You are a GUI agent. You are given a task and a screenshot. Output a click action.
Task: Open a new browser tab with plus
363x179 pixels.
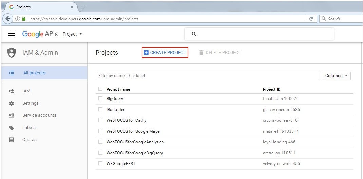(83, 7)
